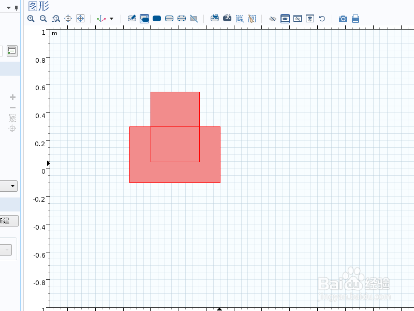The width and height of the screenshot is (414, 311).
Task: Activate the Zoom Box tool
Action: pos(56,19)
